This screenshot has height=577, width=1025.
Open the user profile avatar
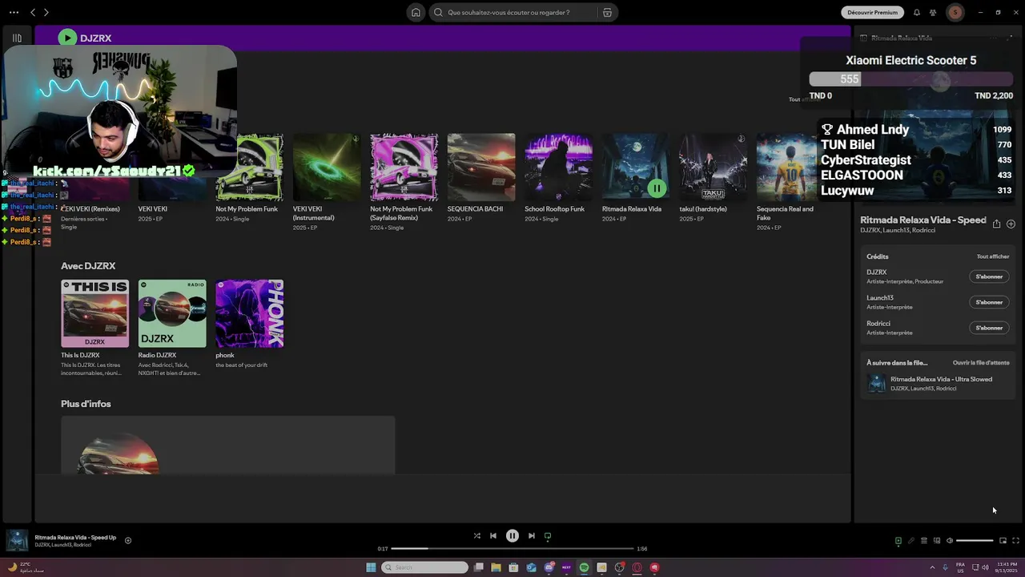pos(955,12)
